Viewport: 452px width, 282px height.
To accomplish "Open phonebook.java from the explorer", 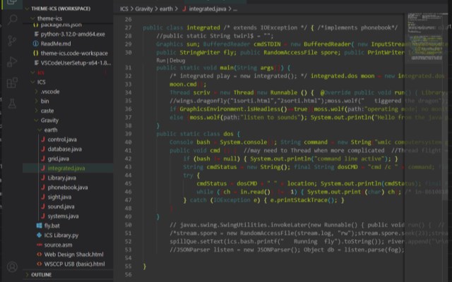I will 67,188.
